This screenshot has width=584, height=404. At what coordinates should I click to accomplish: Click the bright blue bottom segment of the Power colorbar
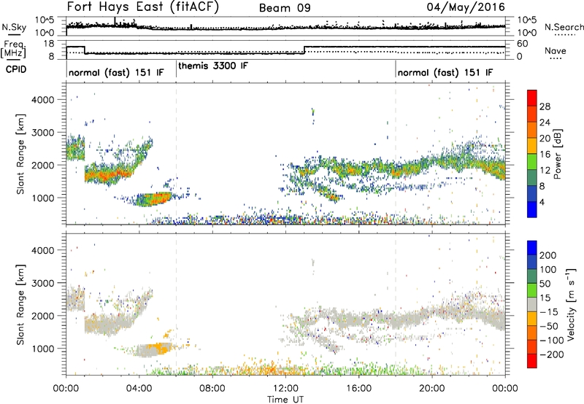532,209
